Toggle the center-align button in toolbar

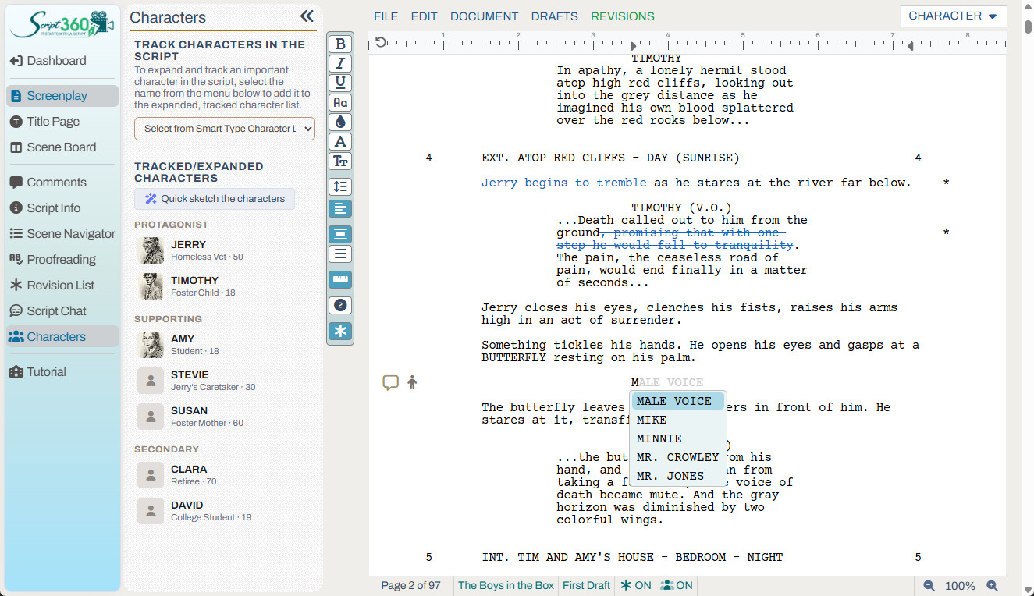click(339, 234)
